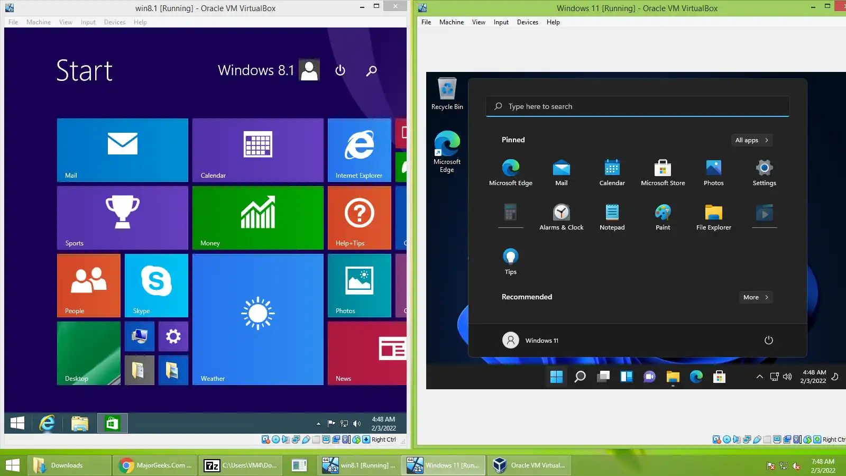Open File Explorer in Windows 11 pinned apps
Image resolution: width=846 pixels, height=476 pixels.
point(714,217)
